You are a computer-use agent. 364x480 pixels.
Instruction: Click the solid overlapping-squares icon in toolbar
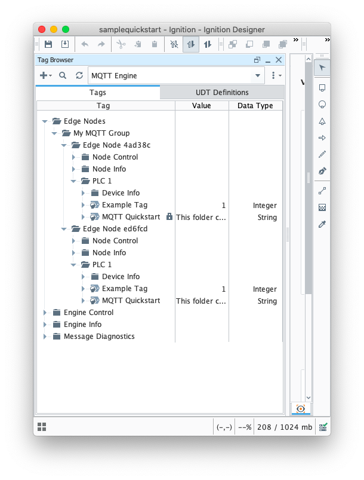pos(266,44)
